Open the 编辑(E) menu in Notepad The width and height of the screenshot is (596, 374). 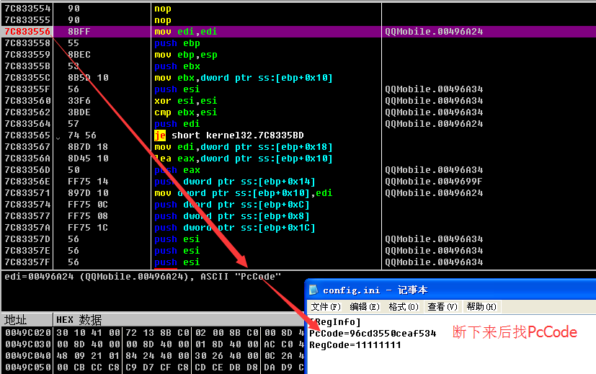coord(365,307)
